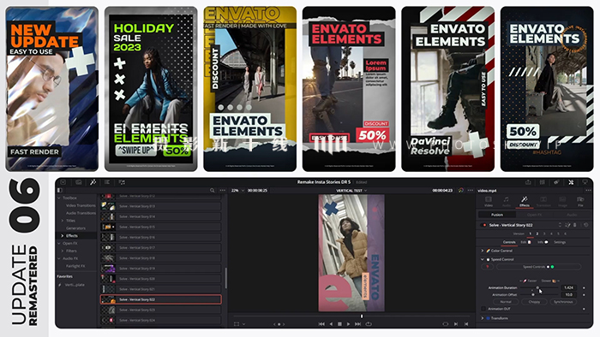This screenshot has height=337, width=600.
Task: Switch to the File inspector tab
Action: pos(580,202)
